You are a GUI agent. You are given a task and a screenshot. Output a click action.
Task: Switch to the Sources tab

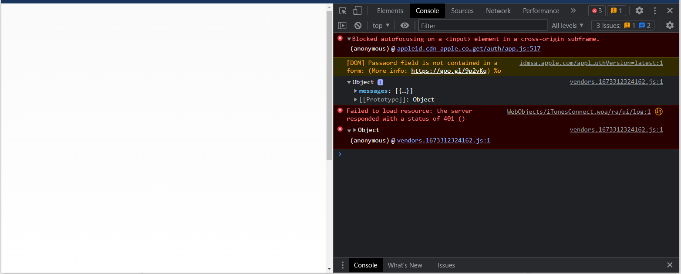point(462,11)
